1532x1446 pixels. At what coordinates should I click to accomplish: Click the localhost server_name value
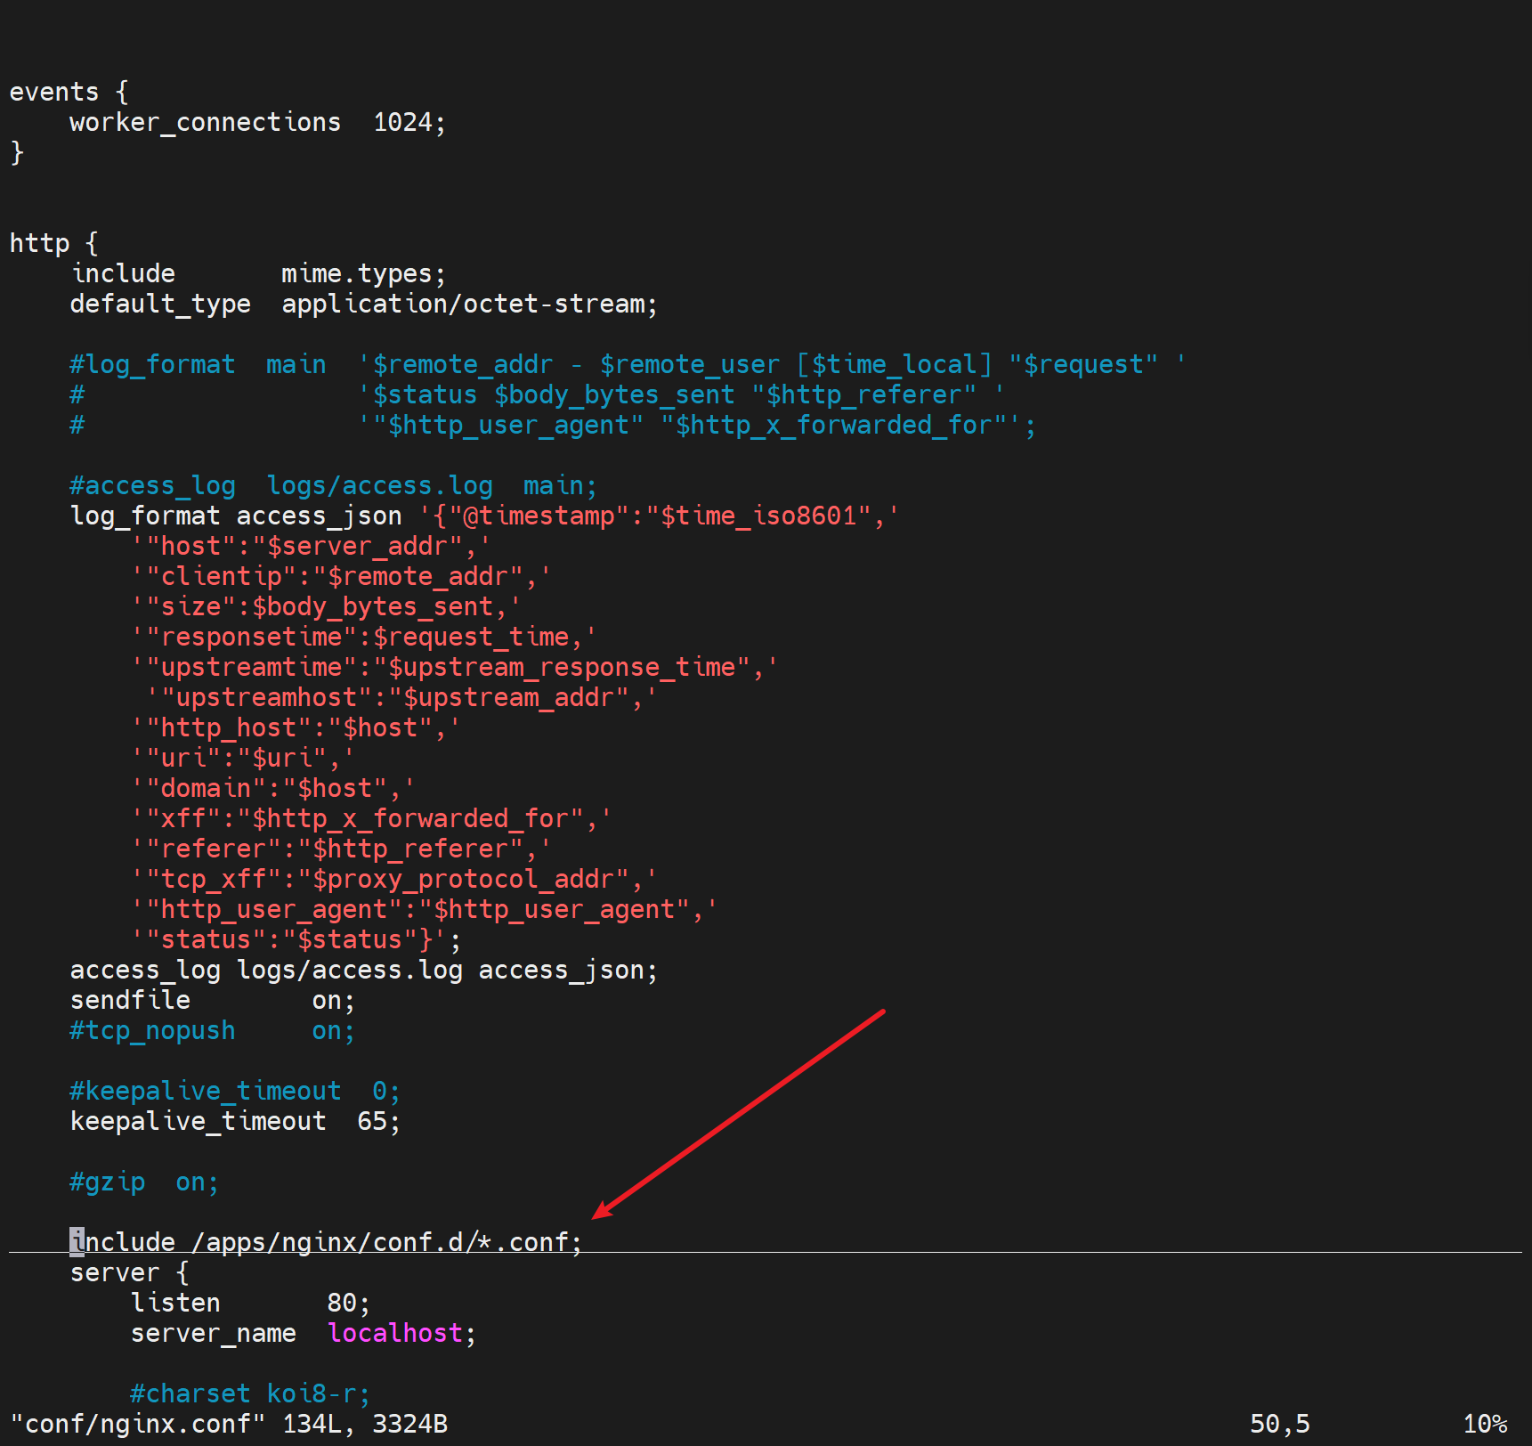click(394, 1333)
